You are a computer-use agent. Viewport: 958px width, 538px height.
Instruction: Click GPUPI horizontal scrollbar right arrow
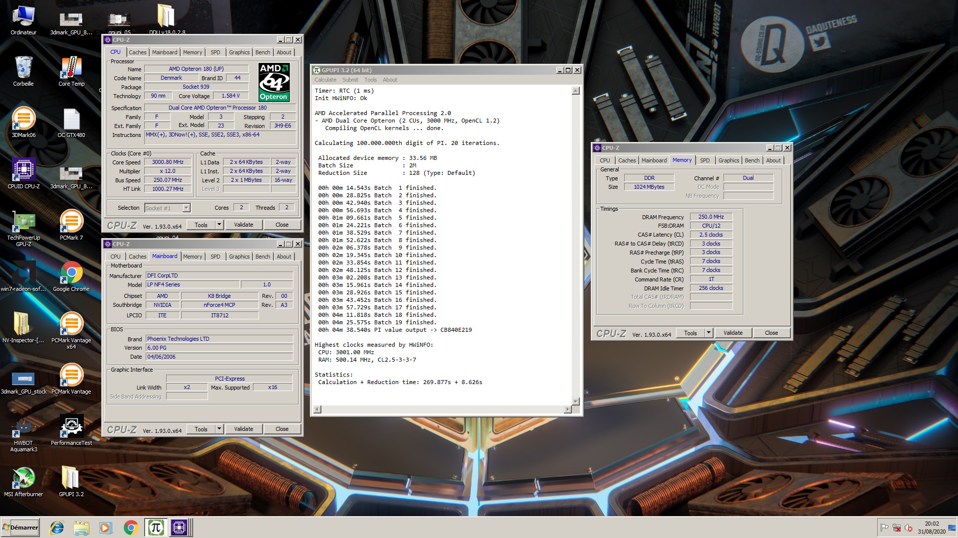(x=567, y=409)
